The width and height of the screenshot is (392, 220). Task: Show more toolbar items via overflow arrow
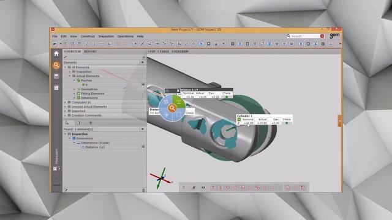point(340,44)
